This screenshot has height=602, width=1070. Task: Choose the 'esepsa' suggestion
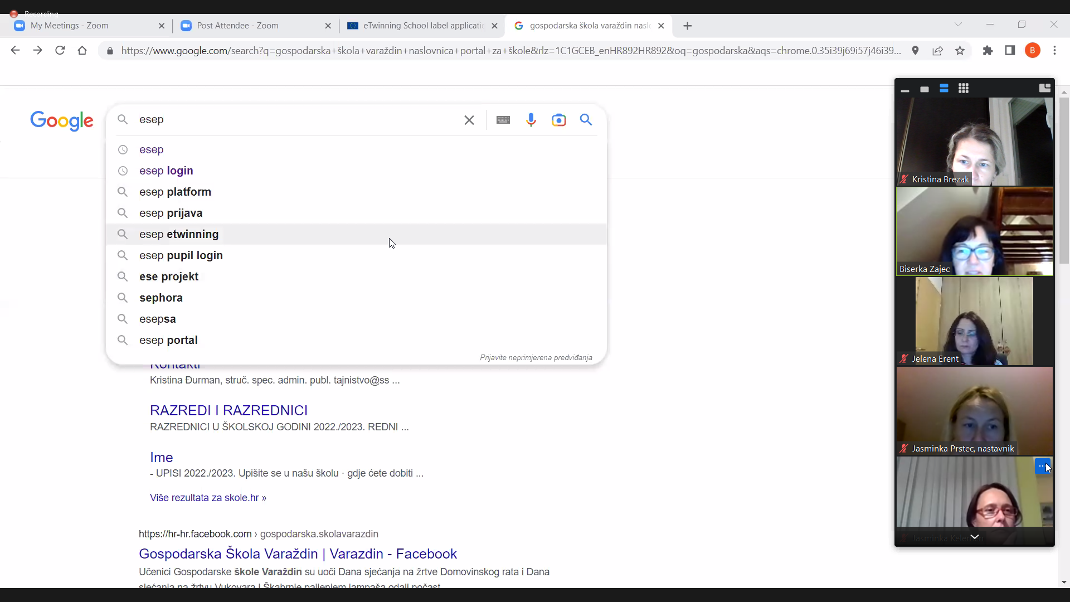coord(356,319)
